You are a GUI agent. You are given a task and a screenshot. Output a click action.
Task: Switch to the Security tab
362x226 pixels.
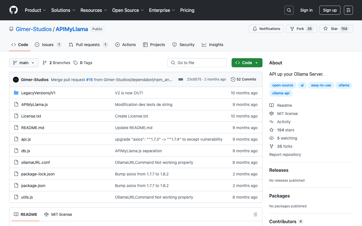(184, 45)
